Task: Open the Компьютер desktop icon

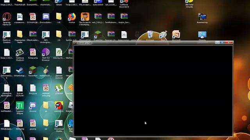Action: (x=202, y=17)
